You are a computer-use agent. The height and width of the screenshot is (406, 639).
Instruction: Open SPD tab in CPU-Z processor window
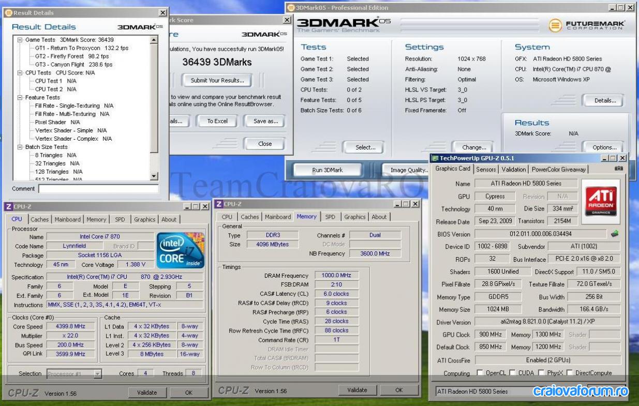tap(120, 219)
